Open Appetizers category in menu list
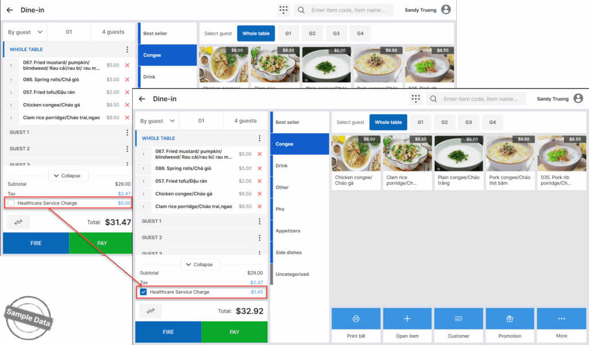Viewport: 589px width, 345px height. tap(300, 231)
